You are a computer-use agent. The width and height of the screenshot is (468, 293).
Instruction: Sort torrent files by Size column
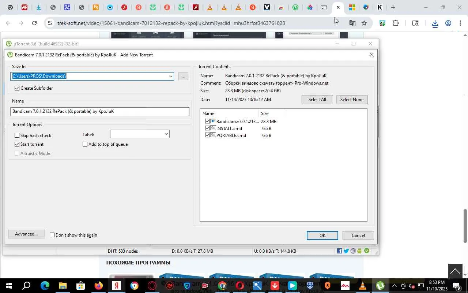[272, 114]
